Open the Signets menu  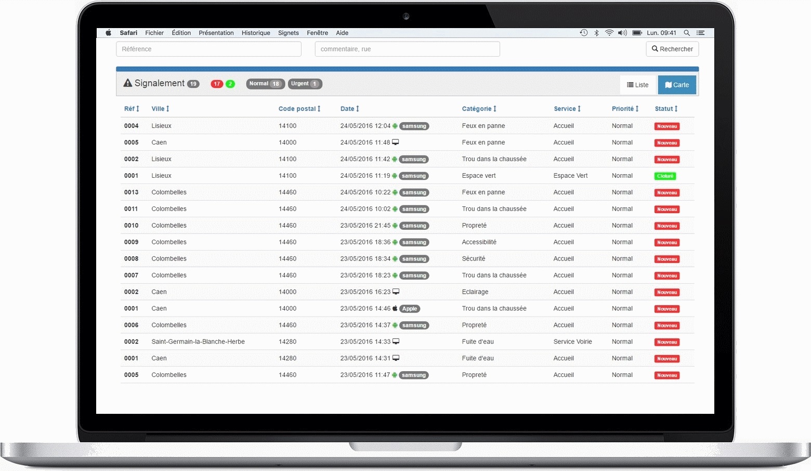click(289, 33)
